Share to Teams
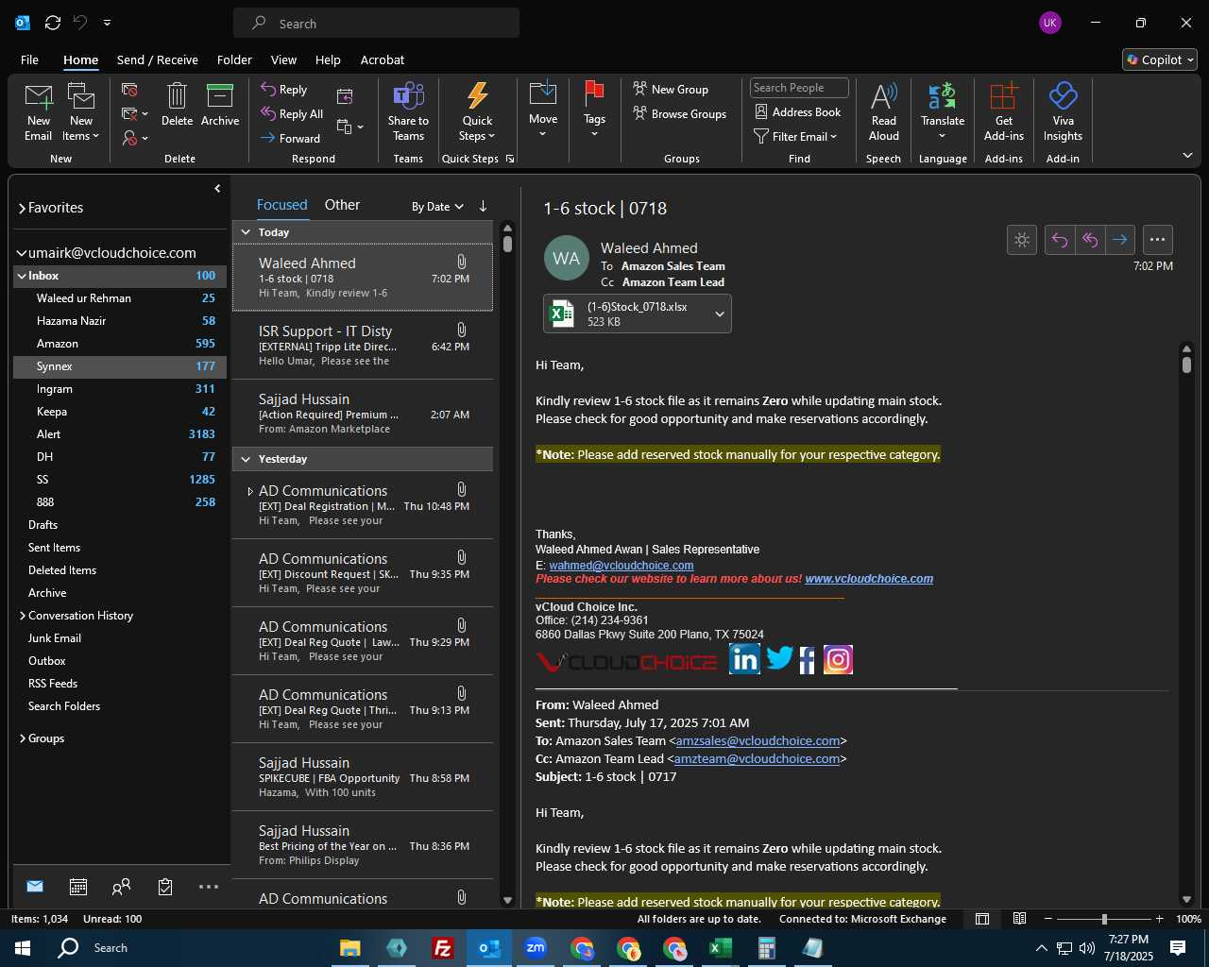 tap(408, 112)
